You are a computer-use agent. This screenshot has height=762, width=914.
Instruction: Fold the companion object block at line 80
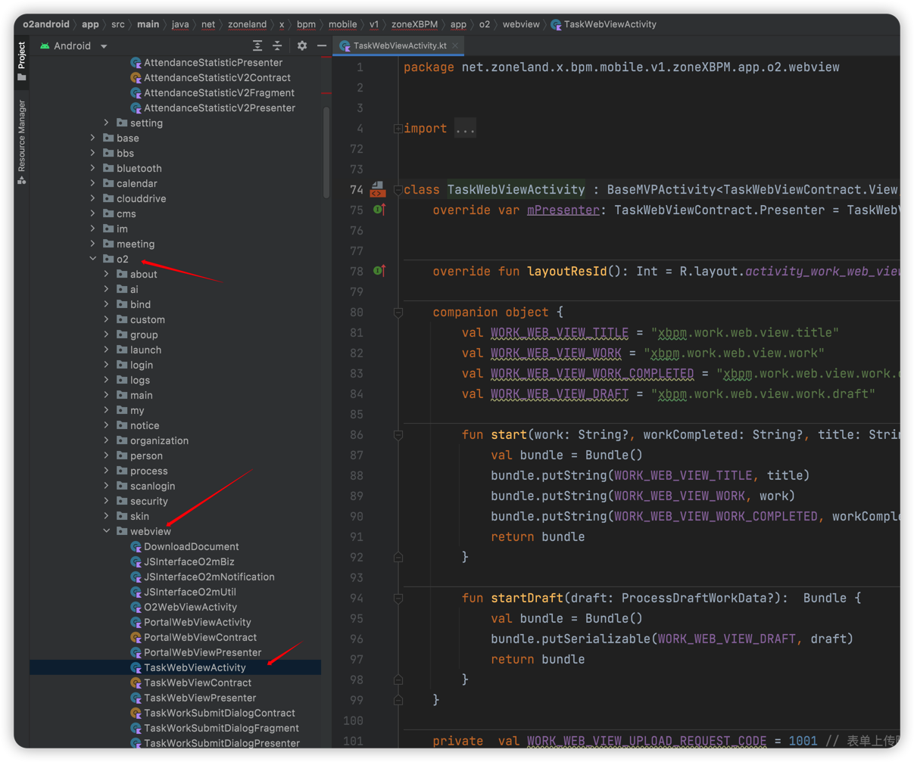(x=398, y=312)
